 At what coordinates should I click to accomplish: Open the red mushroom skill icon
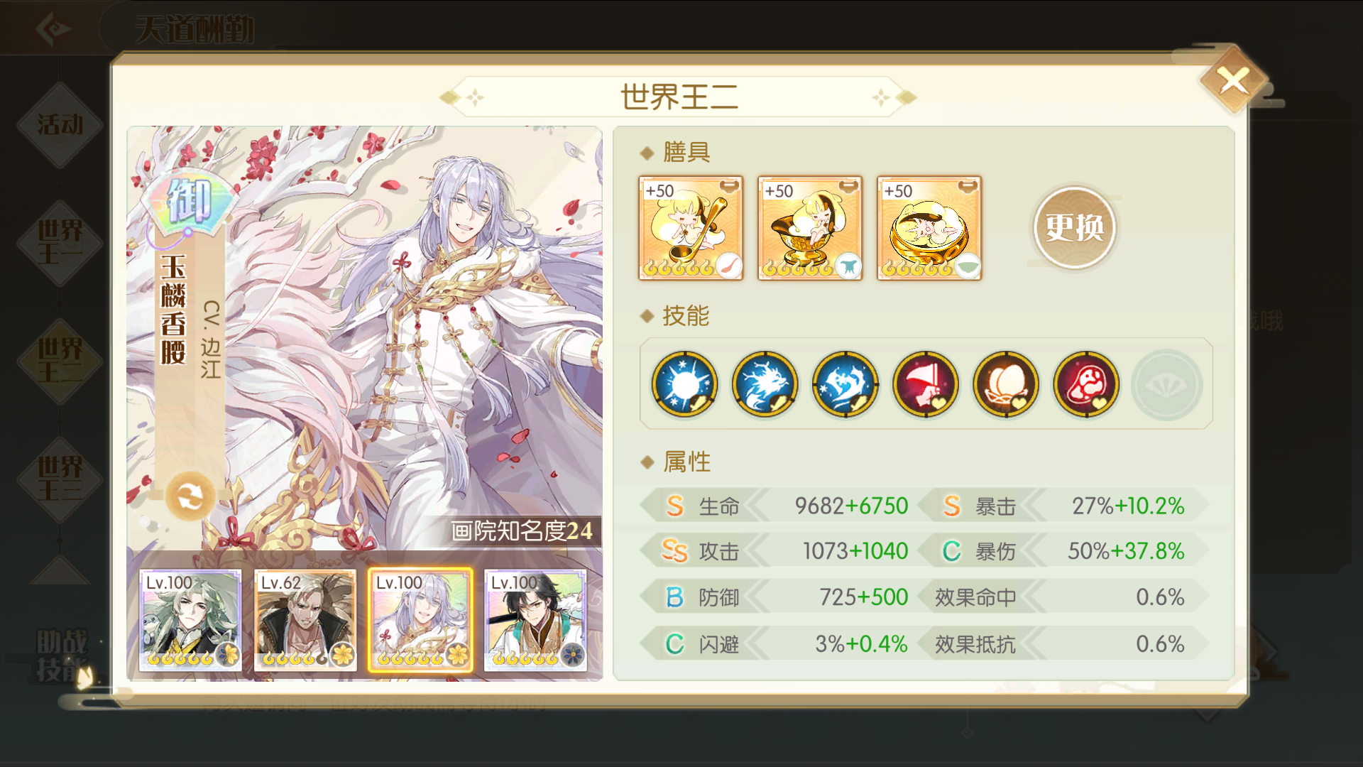1085,384
